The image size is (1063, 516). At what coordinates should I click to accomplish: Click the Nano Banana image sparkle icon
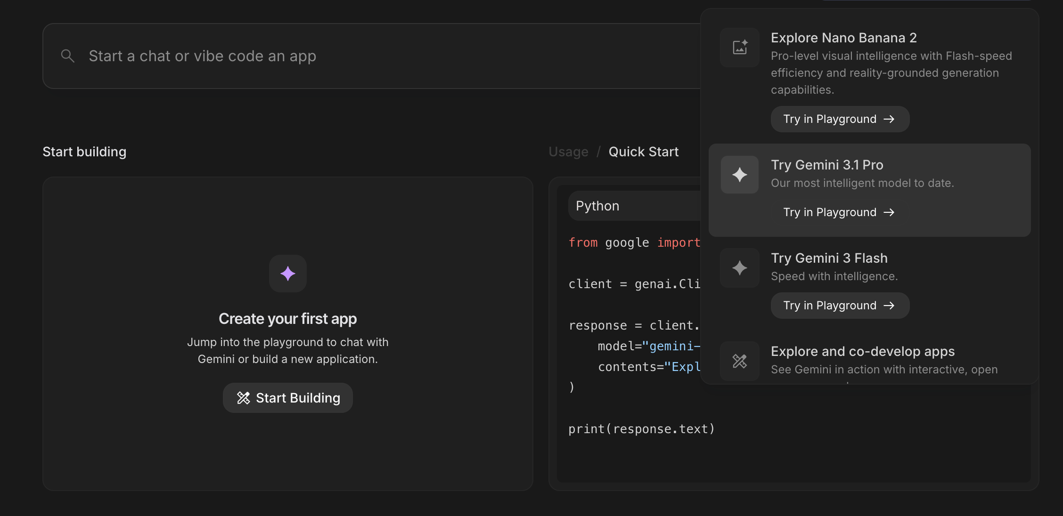[740, 47]
